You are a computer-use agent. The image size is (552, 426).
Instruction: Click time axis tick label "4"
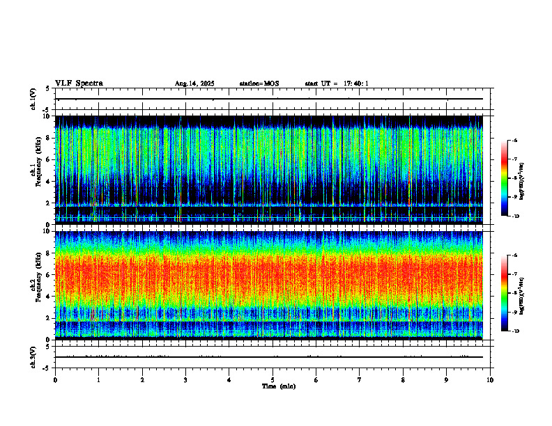[x=229, y=380]
